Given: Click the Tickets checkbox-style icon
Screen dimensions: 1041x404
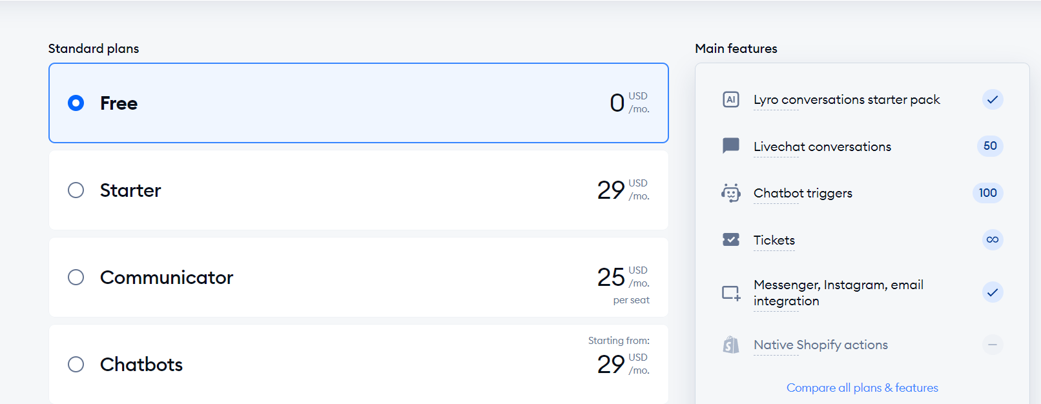Looking at the screenshot, I should 730,239.
